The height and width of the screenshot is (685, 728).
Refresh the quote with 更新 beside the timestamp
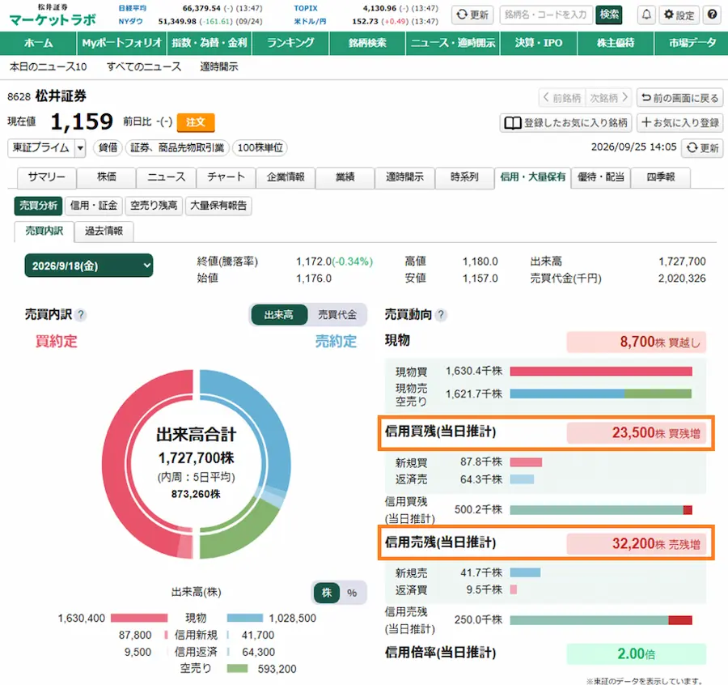(702, 148)
